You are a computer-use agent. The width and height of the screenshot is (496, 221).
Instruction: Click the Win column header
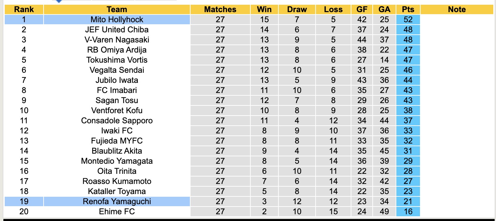[x=264, y=9]
